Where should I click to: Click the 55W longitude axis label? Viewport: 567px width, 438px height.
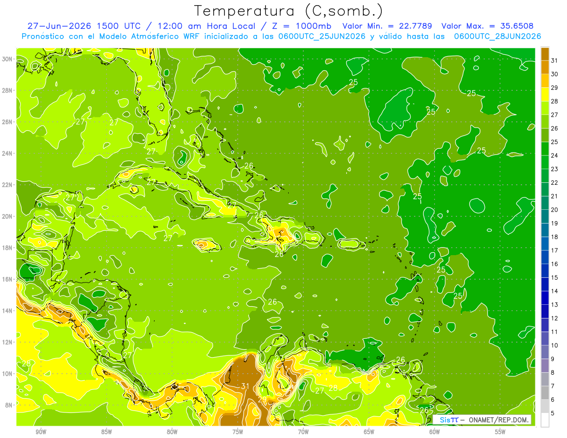pos(500,432)
